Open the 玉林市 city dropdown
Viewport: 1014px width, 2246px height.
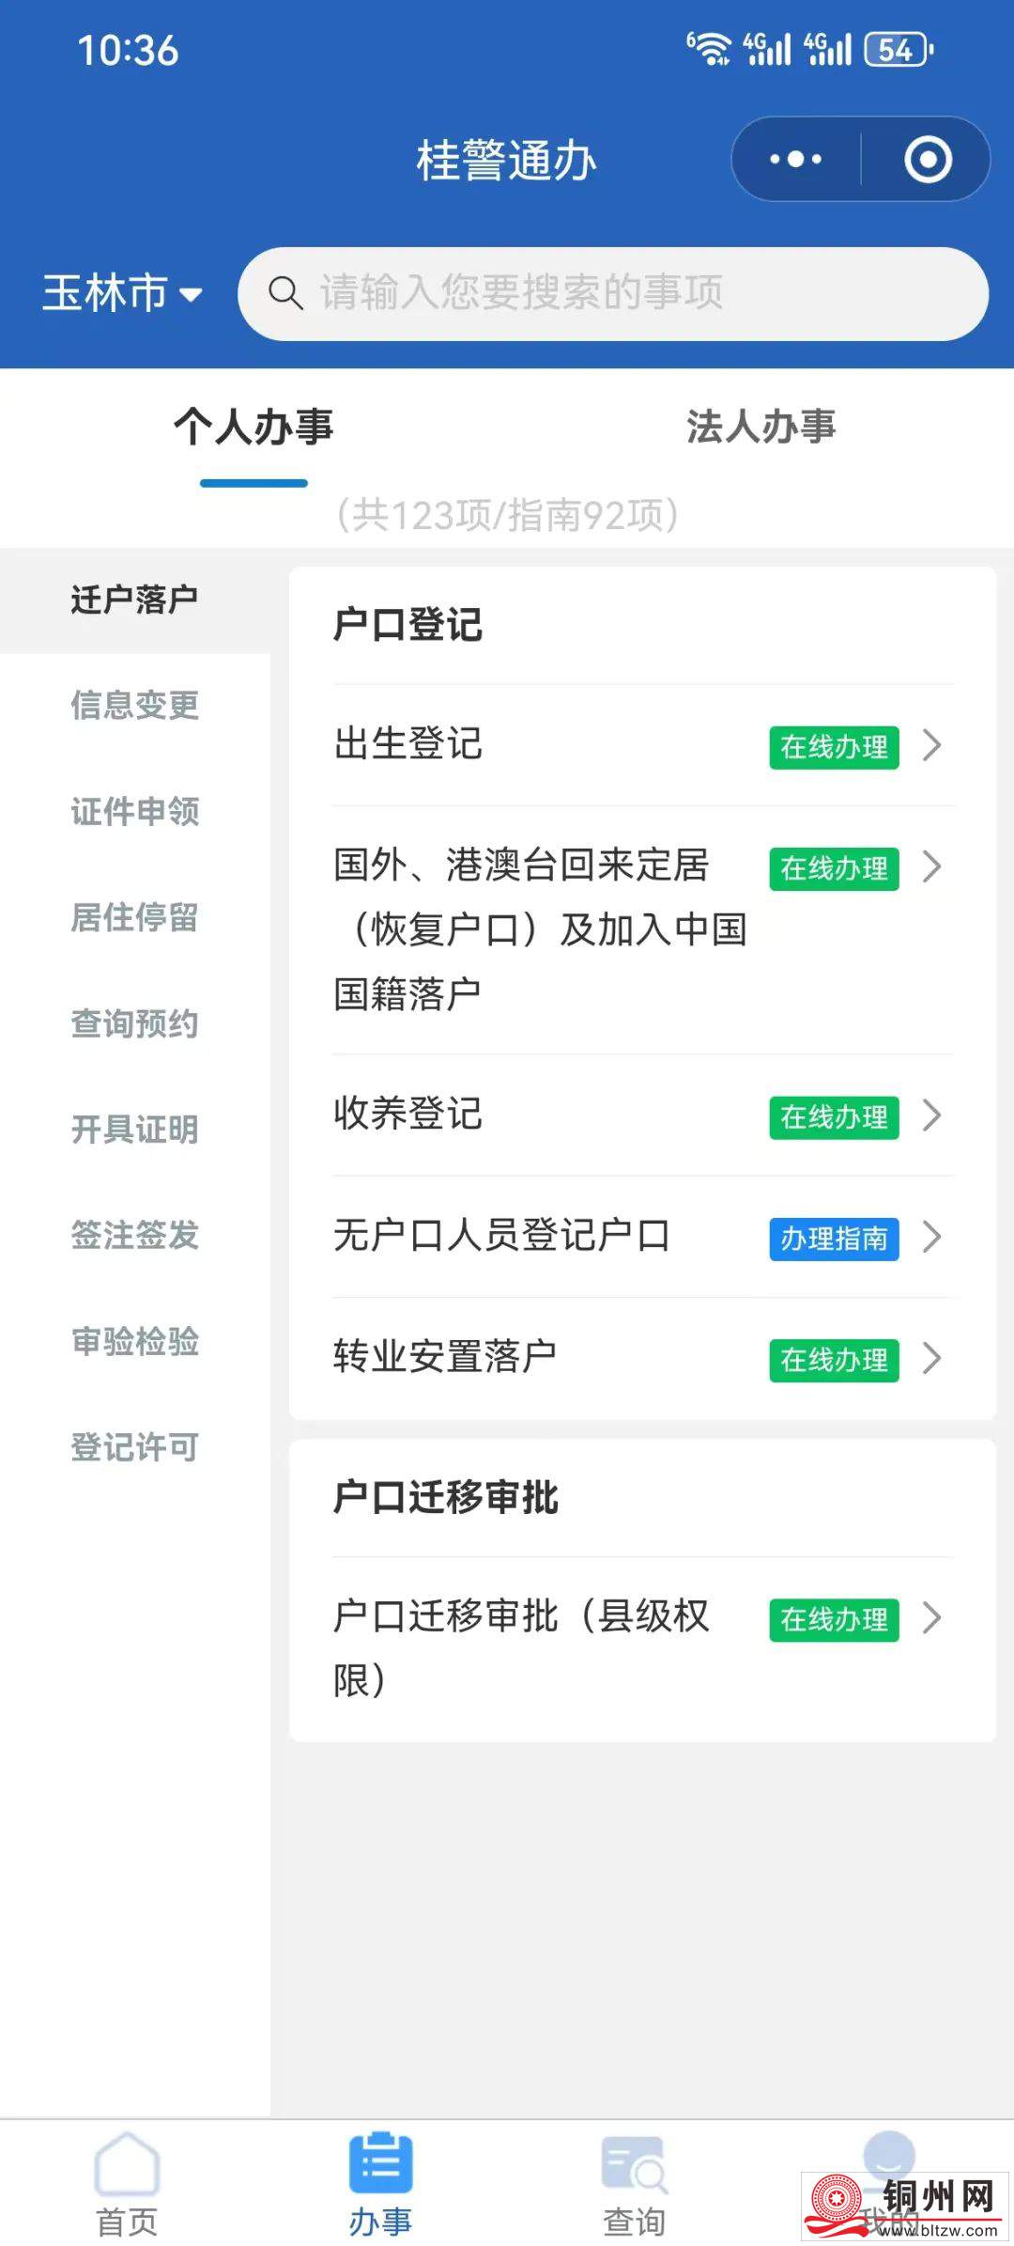pos(122,293)
